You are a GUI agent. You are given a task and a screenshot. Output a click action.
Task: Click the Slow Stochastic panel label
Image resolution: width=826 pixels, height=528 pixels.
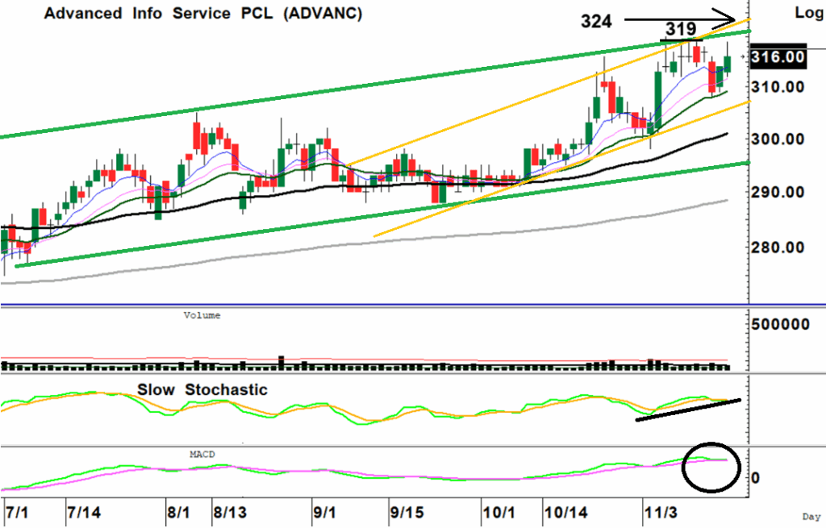tap(202, 389)
